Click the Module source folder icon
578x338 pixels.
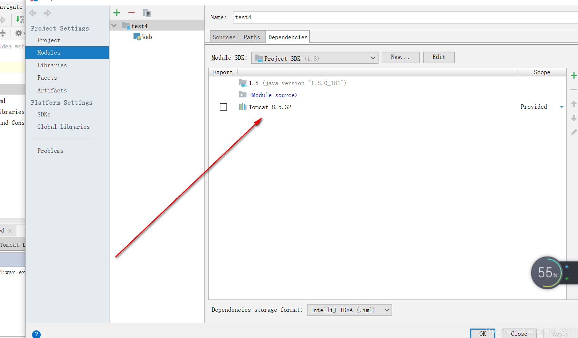click(x=243, y=95)
